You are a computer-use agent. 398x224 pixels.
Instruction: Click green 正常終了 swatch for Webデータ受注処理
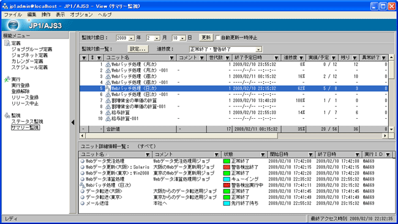pyautogui.click(x=227, y=161)
